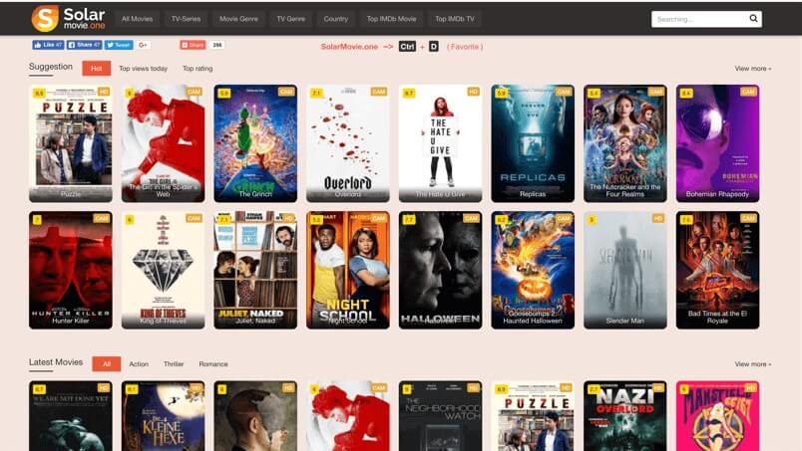Open the Bohemian Rhapsody movie poster
Screen dimensions: 802x451
point(717,143)
